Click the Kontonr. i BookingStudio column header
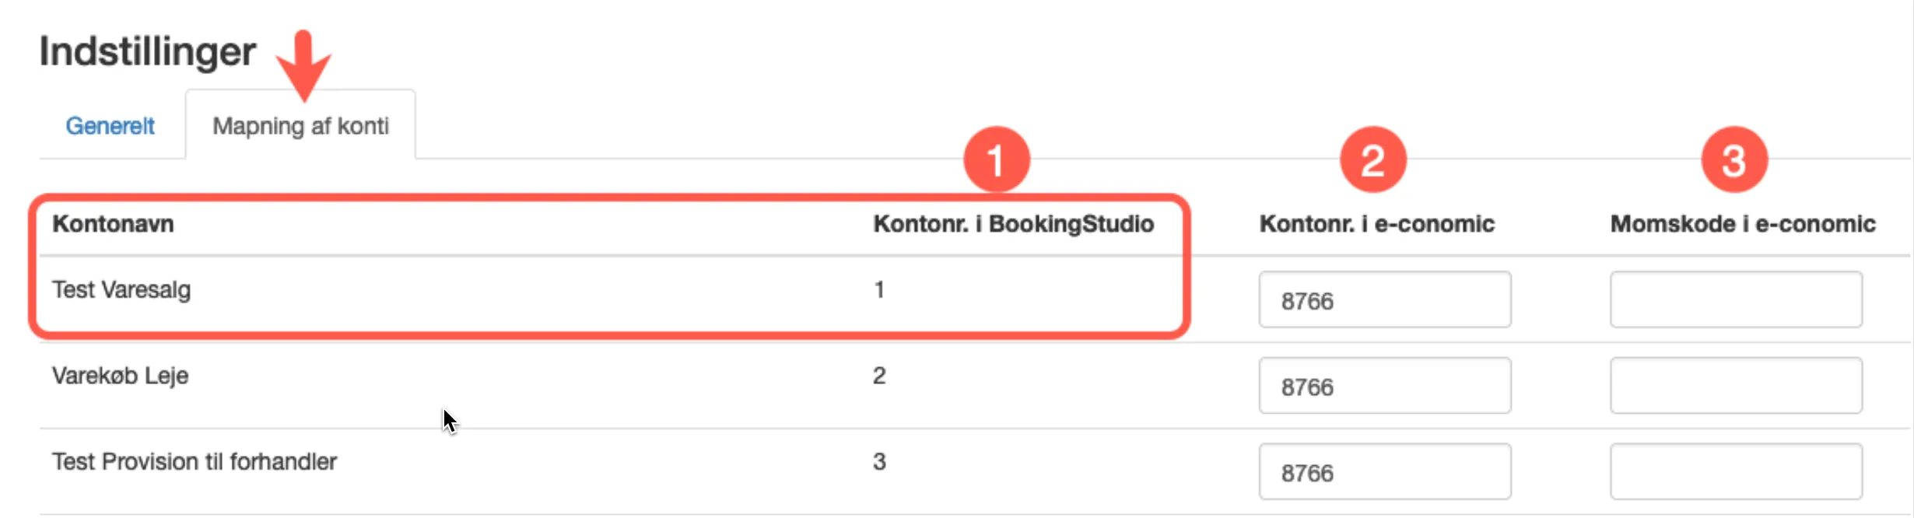 1013,224
